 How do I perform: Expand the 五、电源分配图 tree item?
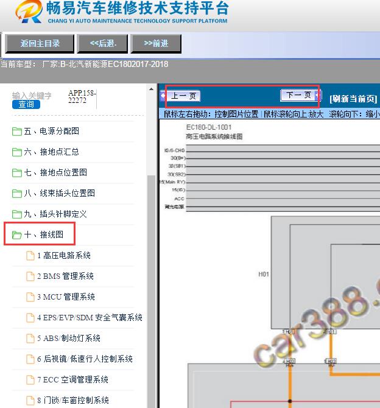pyautogui.click(x=52, y=131)
